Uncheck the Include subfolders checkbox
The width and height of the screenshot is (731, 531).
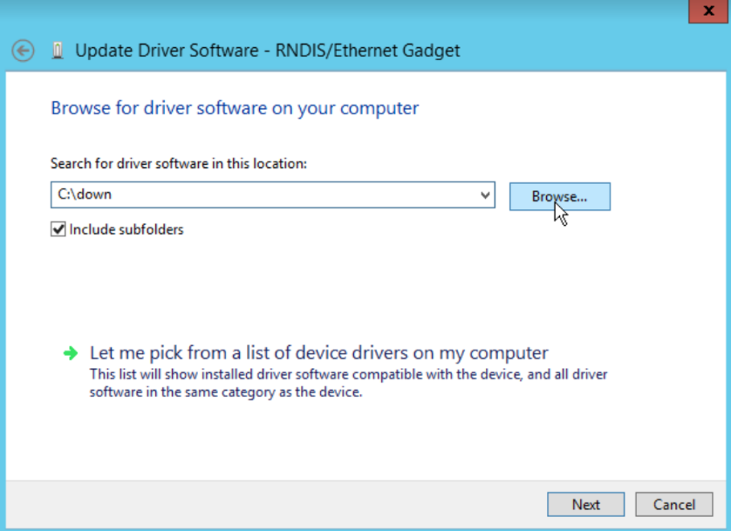click(58, 230)
